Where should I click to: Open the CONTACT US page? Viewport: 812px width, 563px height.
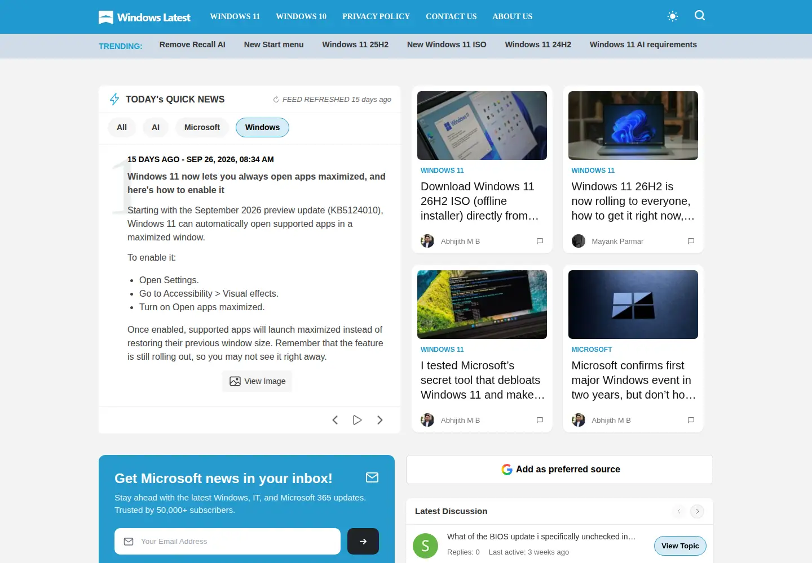pyautogui.click(x=451, y=16)
